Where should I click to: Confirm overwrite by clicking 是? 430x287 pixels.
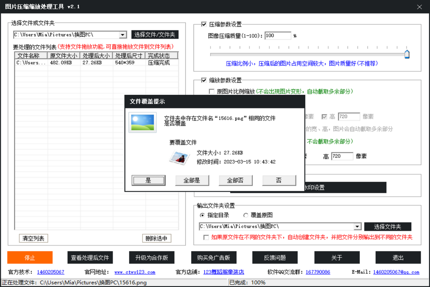pyautogui.click(x=149, y=180)
